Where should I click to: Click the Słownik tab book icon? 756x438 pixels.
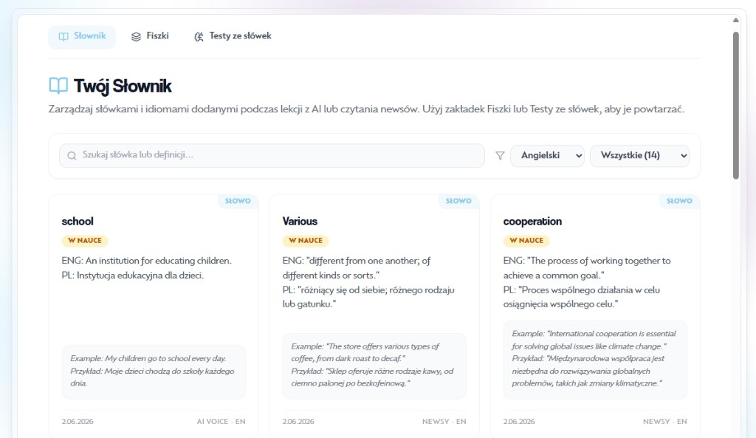pos(63,37)
